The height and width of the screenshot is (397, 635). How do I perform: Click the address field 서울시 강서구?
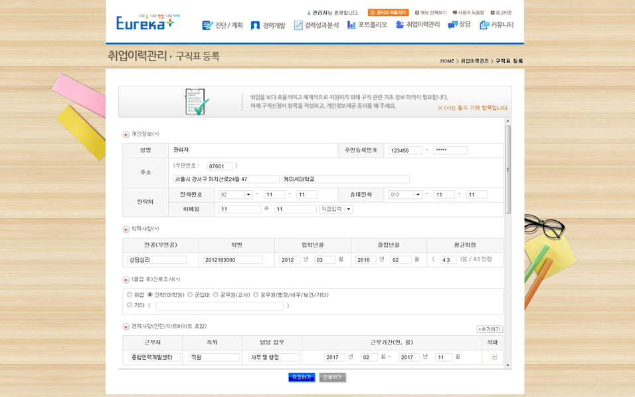pyautogui.click(x=226, y=180)
